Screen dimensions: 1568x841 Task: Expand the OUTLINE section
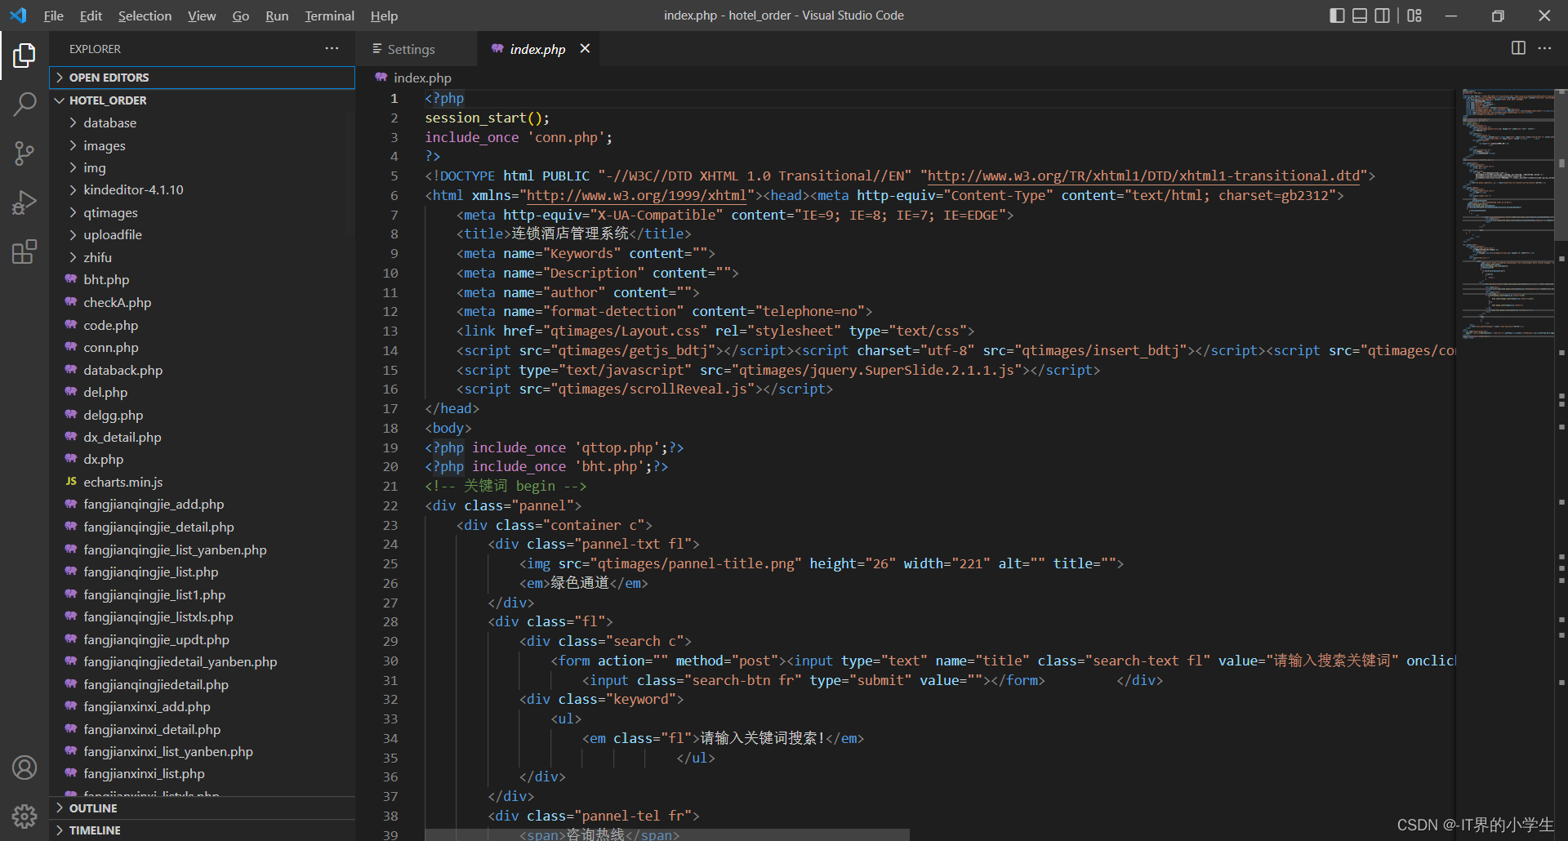[x=202, y=808]
